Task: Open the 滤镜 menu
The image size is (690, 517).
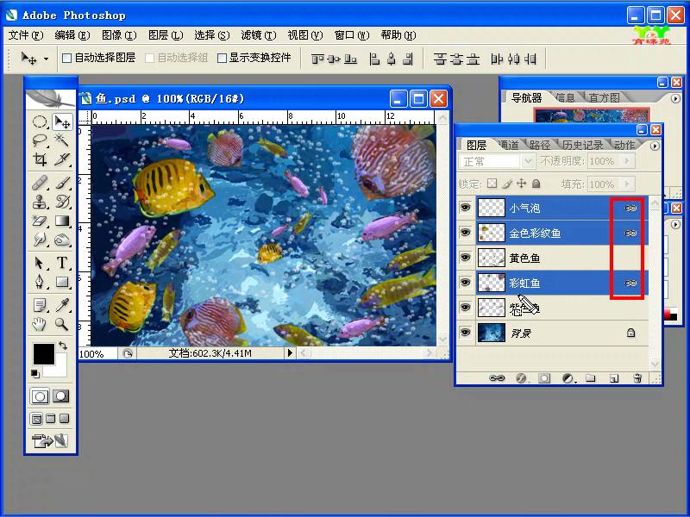Action: click(258, 35)
